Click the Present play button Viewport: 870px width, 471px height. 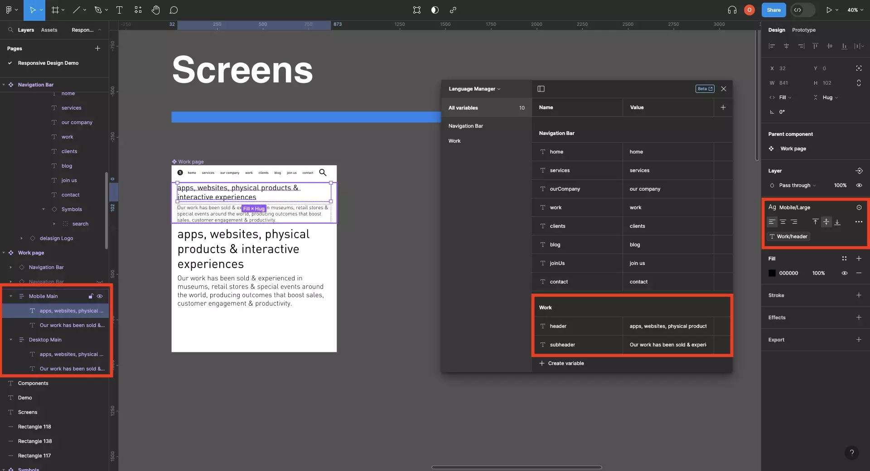coord(829,10)
